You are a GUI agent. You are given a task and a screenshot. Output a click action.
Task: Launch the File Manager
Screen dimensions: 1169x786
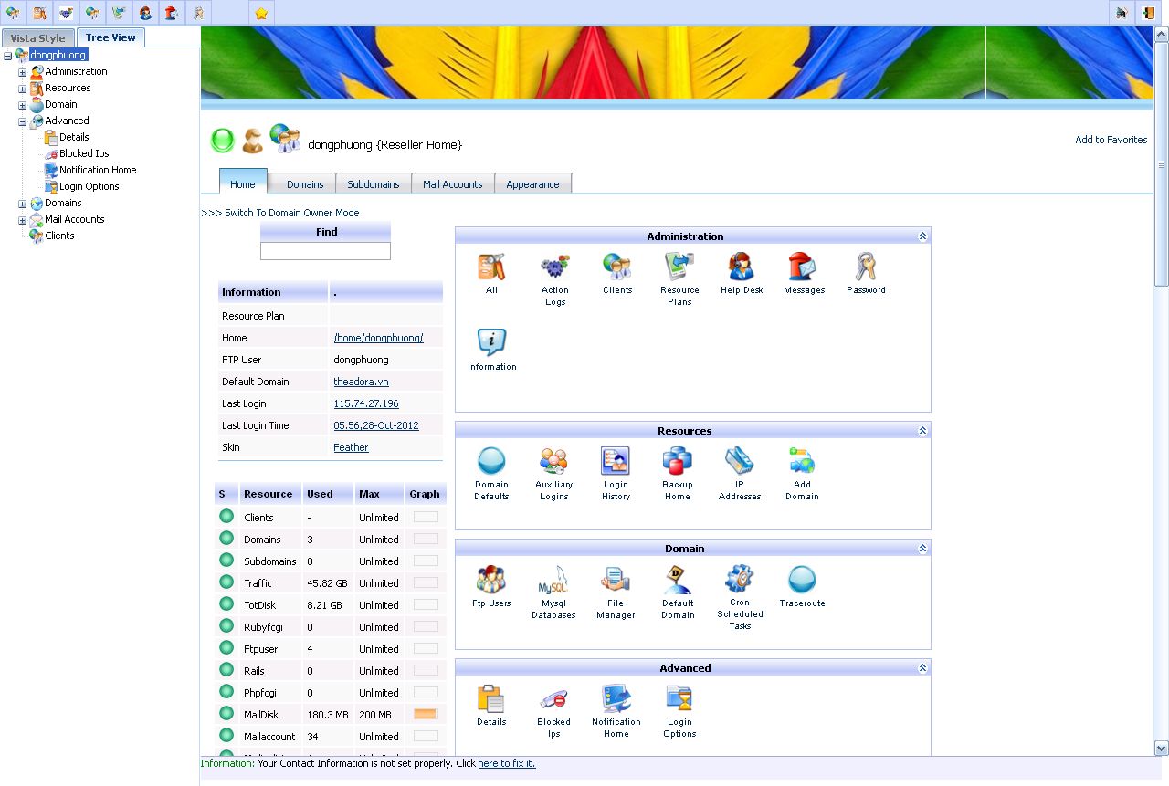(x=616, y=581)
